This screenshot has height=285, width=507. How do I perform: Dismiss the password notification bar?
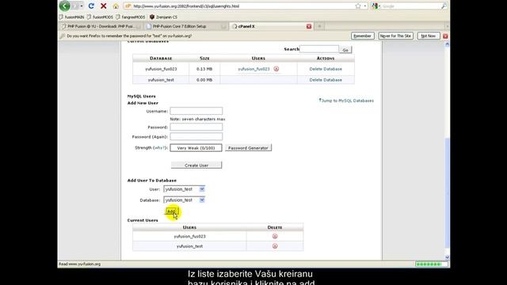click(x=445, y=36)
